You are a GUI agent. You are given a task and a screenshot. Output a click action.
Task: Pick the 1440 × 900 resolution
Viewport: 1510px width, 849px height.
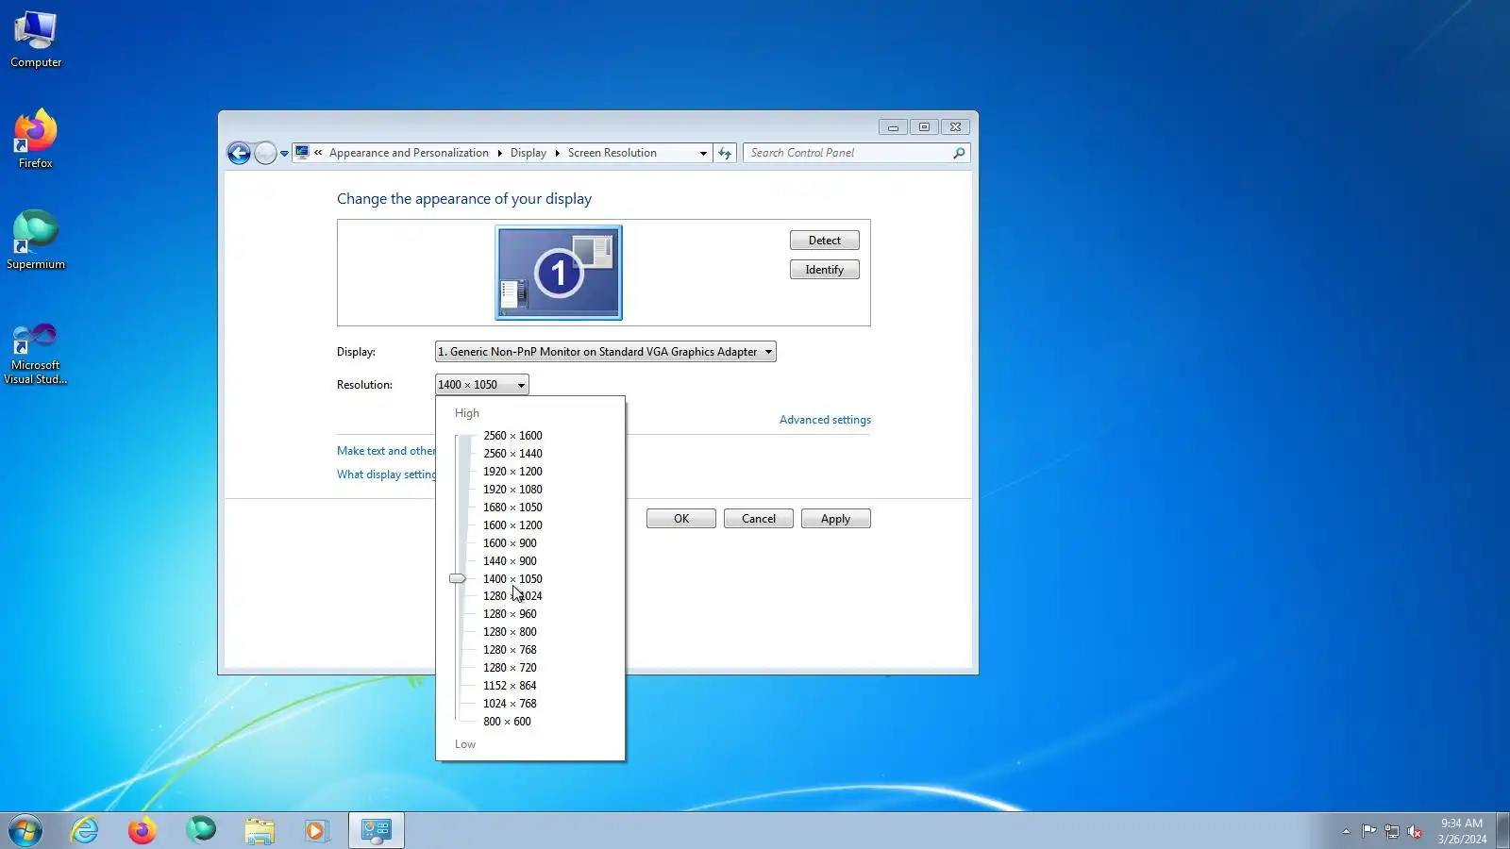click(x=510, y=561)
